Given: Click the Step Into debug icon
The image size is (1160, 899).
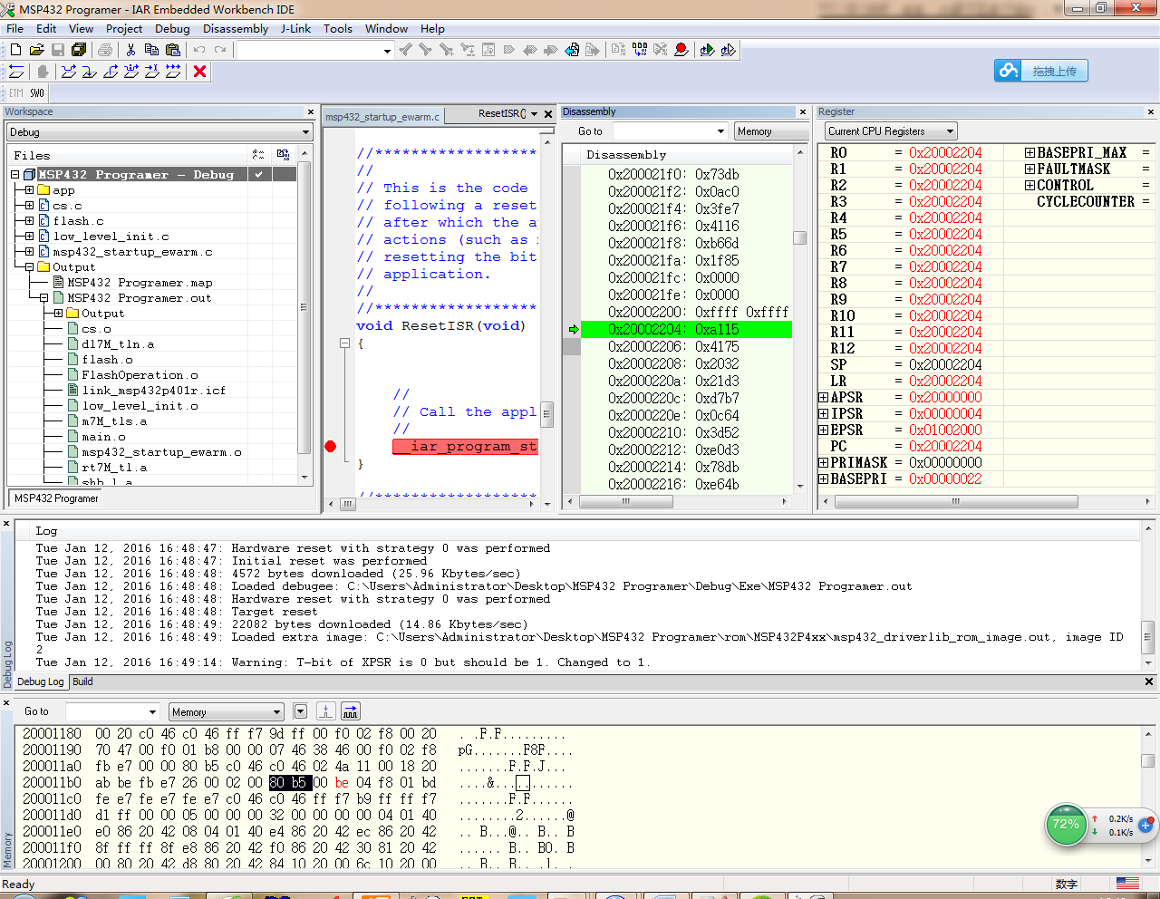Looking at the screenshot, I should tap(90, 72).
